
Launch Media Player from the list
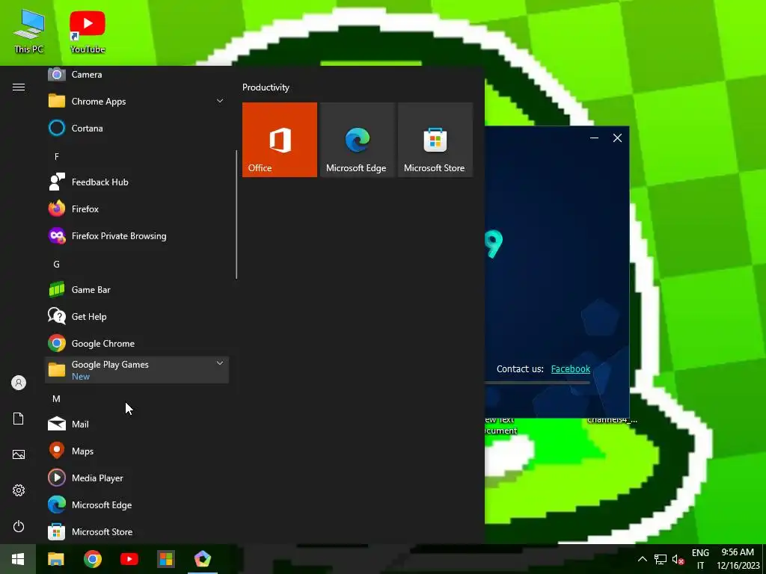(137, 478)
